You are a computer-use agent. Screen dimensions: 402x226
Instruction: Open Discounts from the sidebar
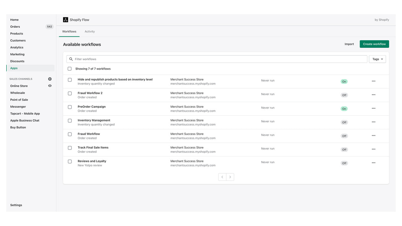[17, 61]
